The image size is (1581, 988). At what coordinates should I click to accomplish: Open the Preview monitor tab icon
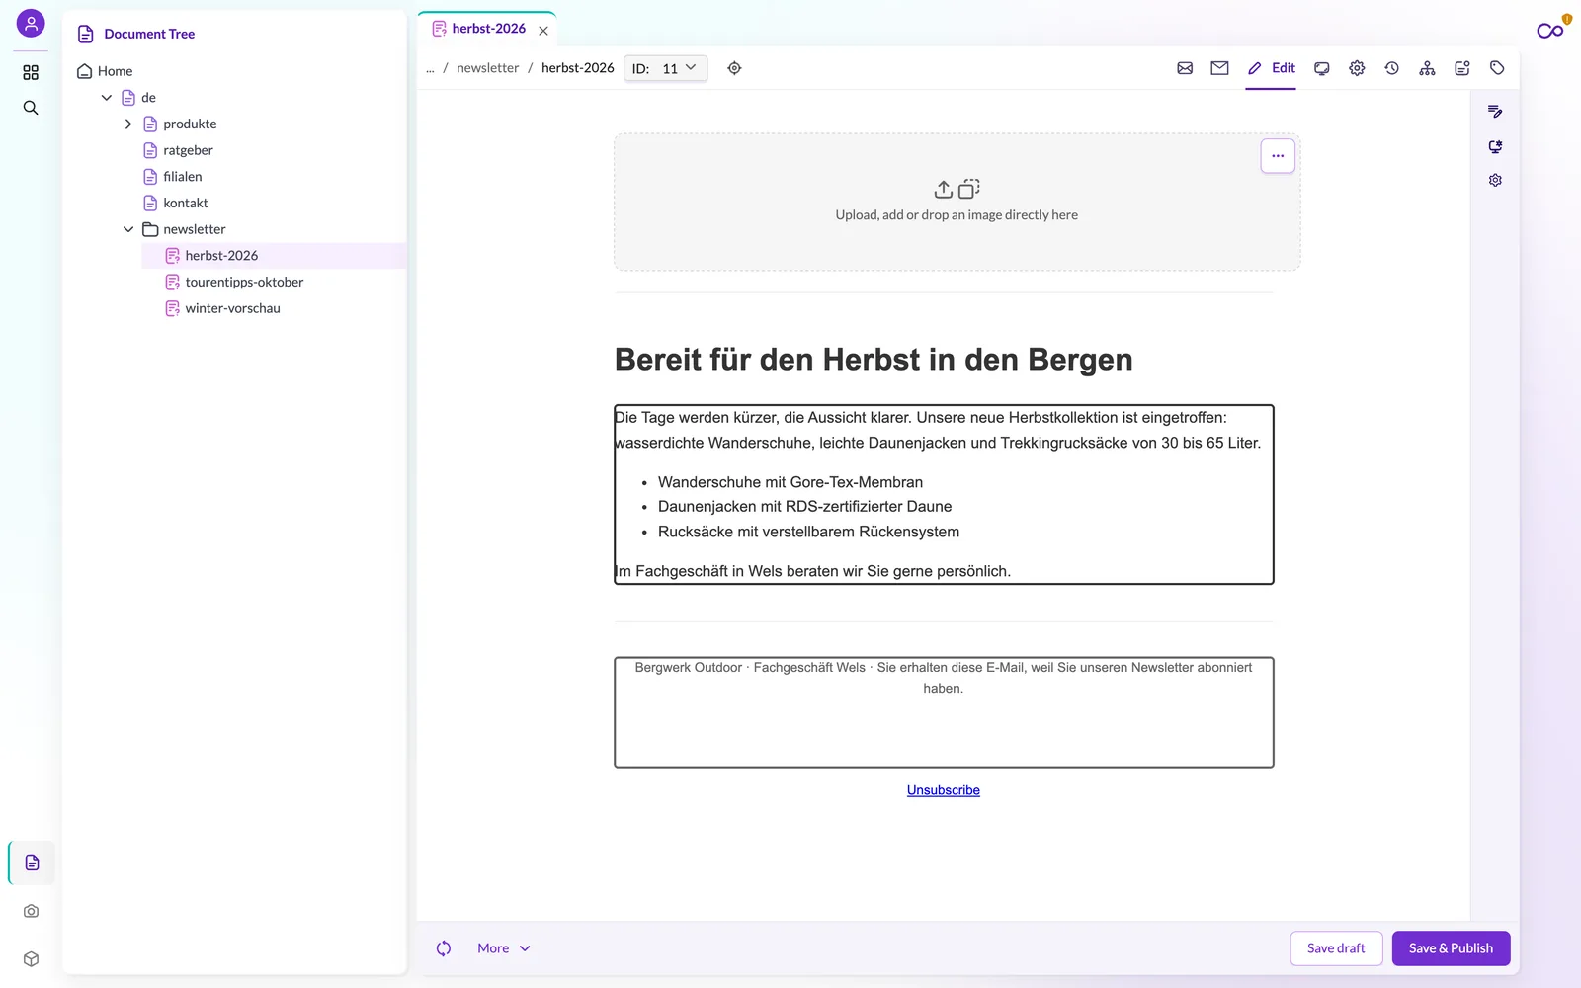tap(1322, 68)
